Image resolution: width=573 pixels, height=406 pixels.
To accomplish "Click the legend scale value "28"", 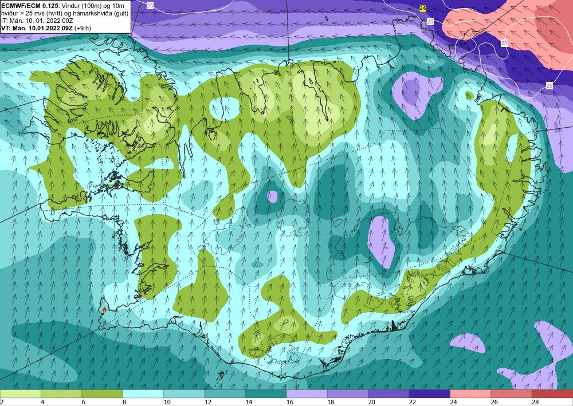I will (x=535, y=402).
